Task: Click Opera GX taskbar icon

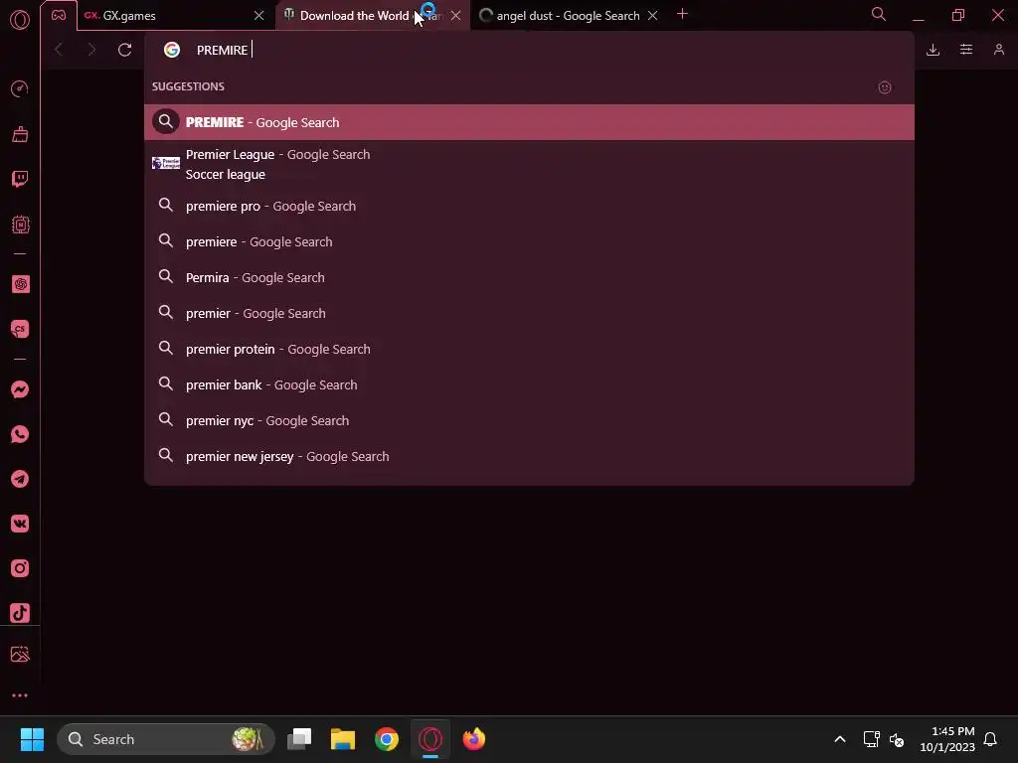Action: click(x=430, y=739)
